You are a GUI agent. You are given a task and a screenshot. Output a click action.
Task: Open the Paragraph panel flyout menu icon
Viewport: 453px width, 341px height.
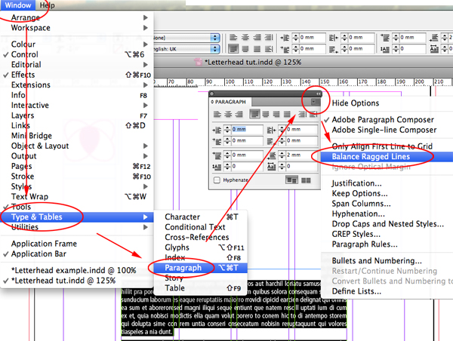pos(316,102)
